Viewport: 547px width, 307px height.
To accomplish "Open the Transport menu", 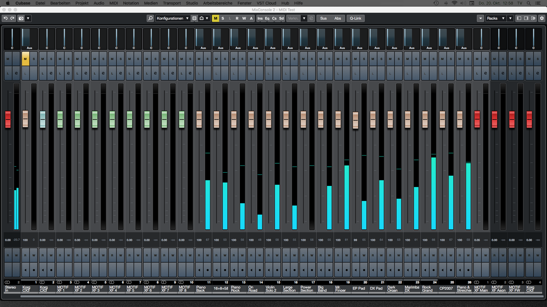I will point(172,3).
